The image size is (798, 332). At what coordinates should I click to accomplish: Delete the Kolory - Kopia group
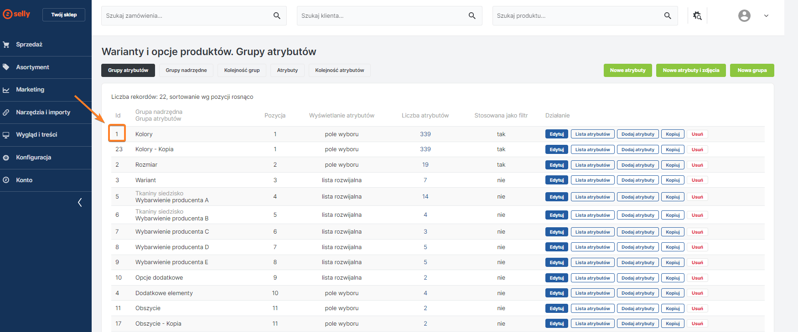click(x=697, y=149)
